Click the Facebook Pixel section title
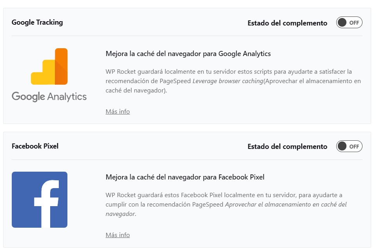Viewport: 377px width, 252px height. click(35, 146)
